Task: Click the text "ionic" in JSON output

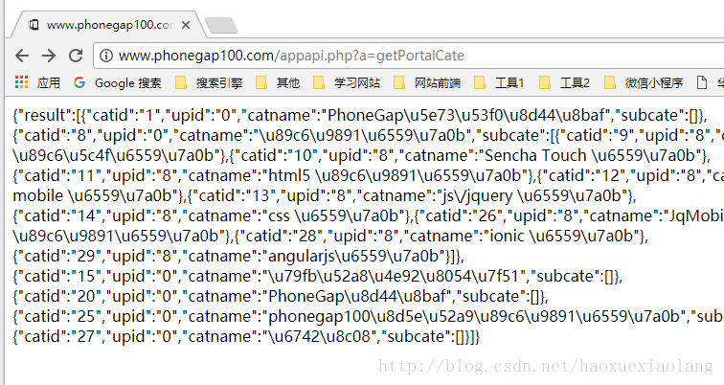Action: point(506,237)
